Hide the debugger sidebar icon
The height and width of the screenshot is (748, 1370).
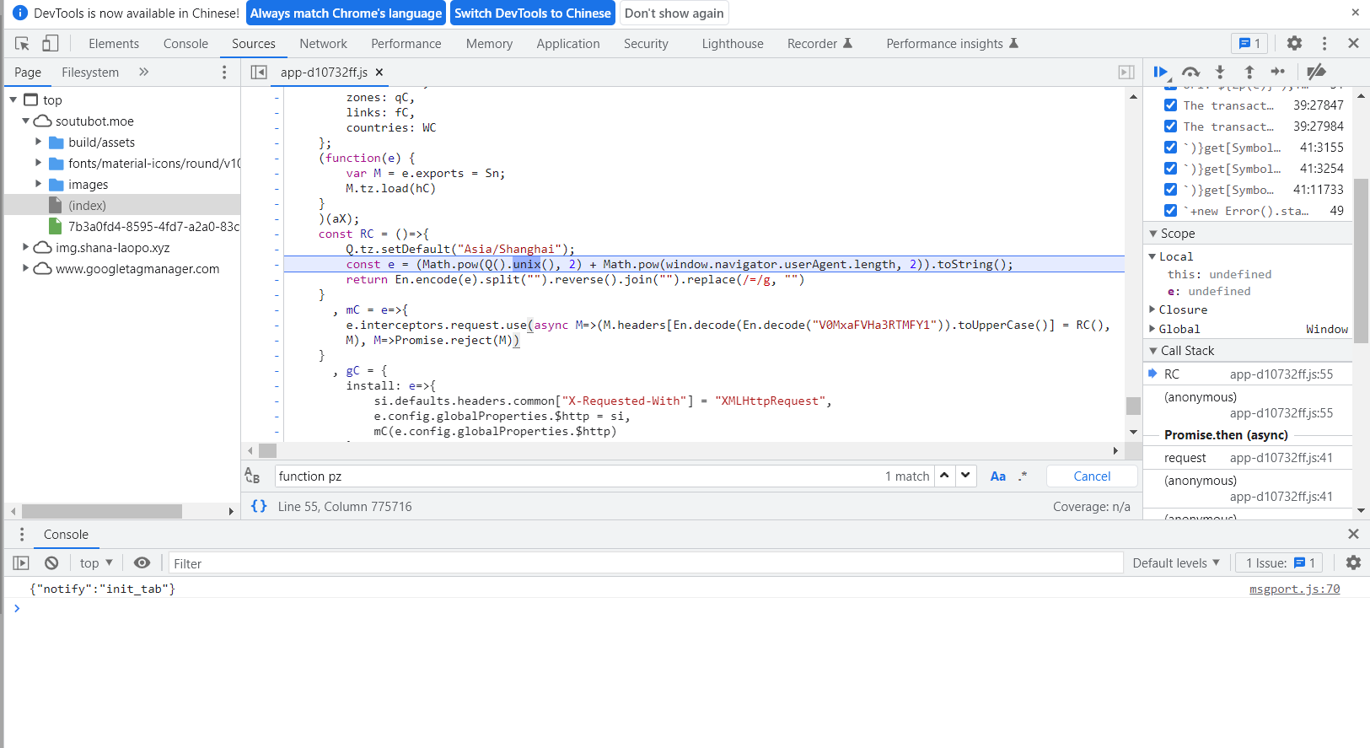tap(1126, 73)
